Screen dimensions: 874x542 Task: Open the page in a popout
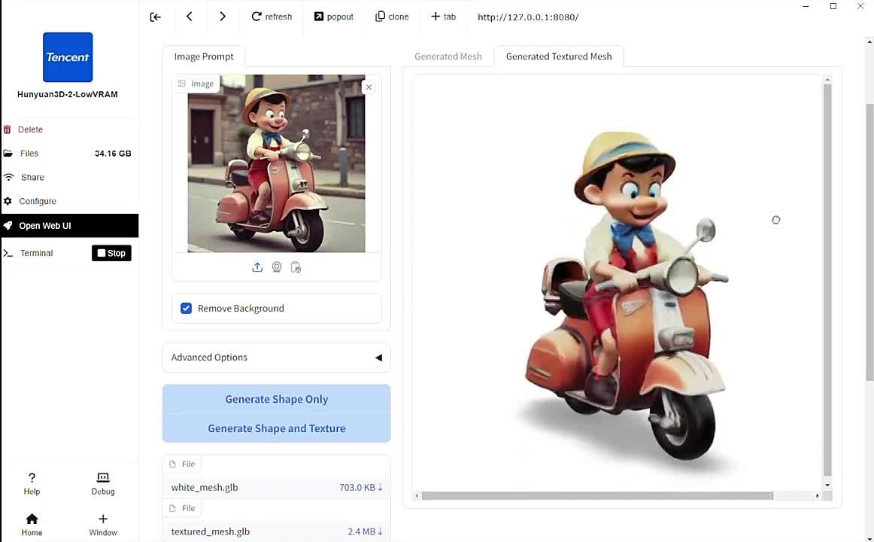tap(333, 17)
